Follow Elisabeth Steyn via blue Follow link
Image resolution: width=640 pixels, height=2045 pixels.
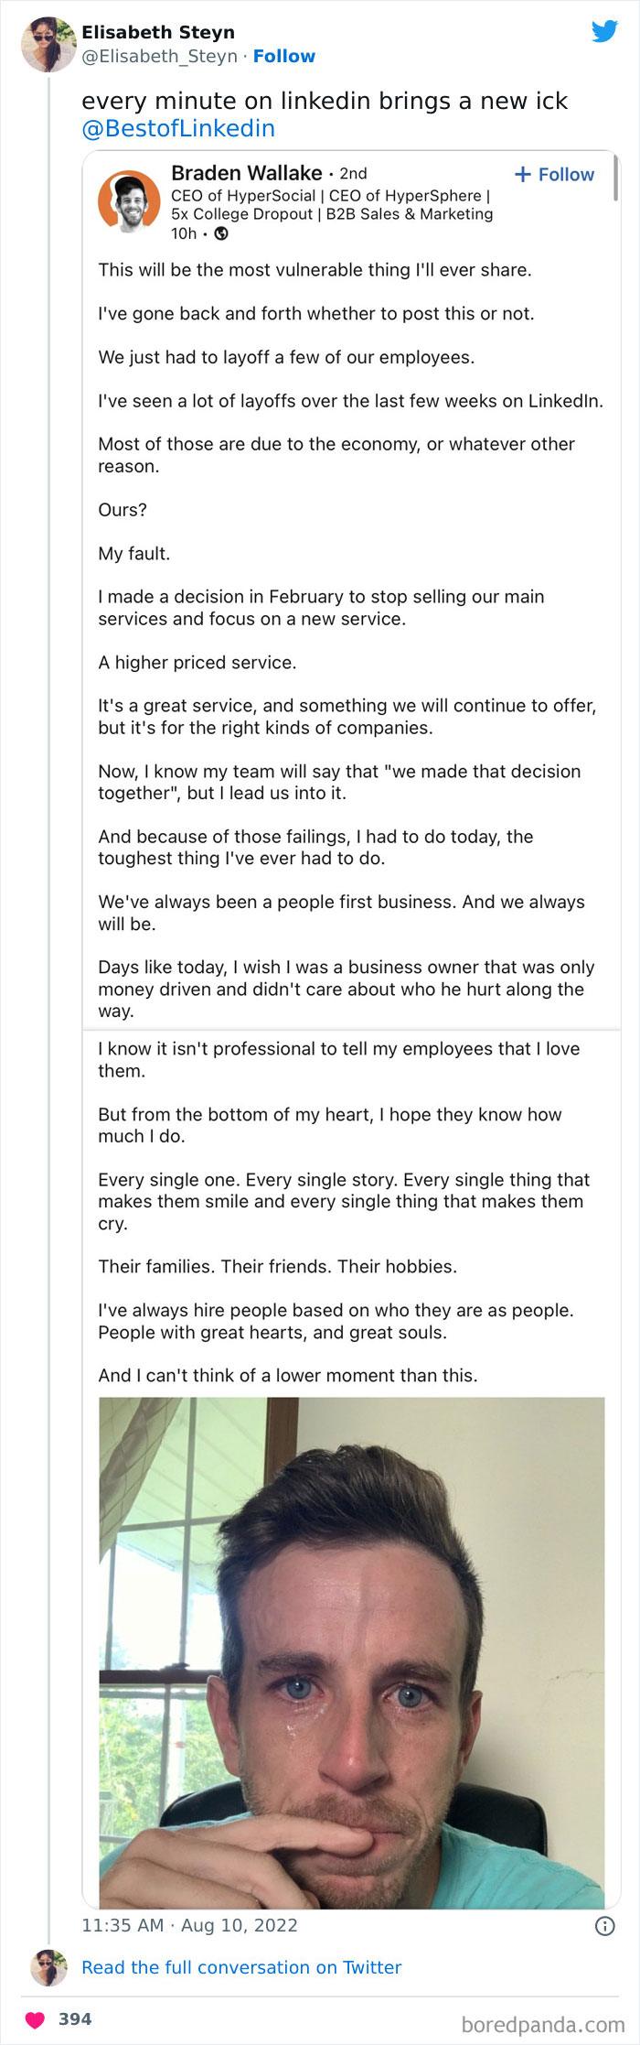pyautogui.click(x=283, y=57)
